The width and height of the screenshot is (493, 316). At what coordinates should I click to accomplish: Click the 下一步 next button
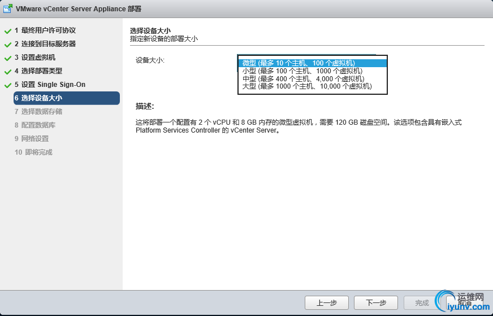point(376,303)
